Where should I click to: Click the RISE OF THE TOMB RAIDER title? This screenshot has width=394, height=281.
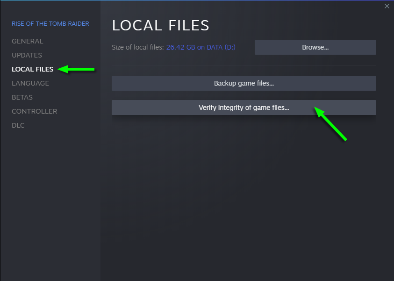(x=50, y=24)
